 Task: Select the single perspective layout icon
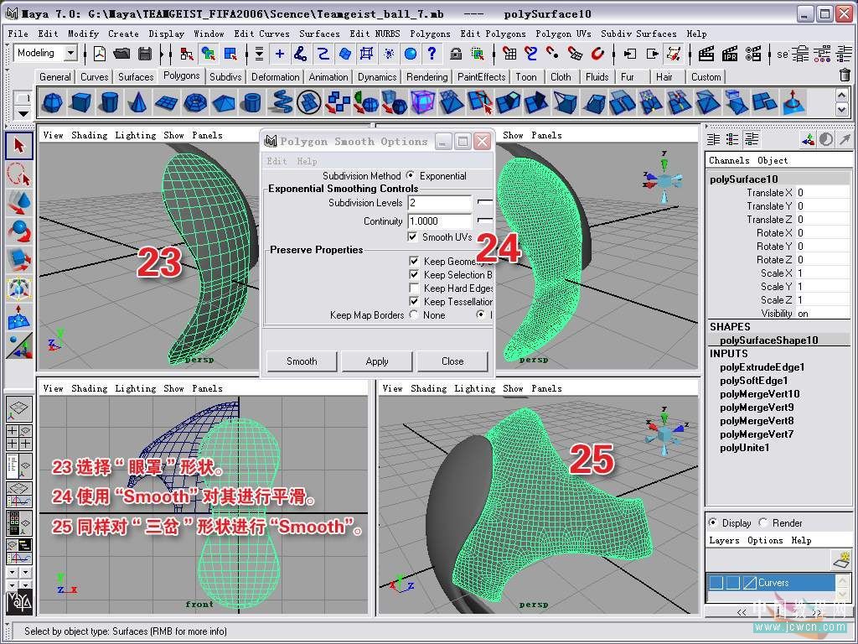19,409
